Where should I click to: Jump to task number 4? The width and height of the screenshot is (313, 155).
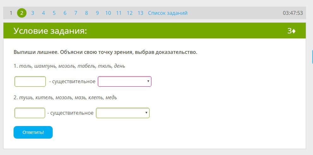click(x=43, y=13)
